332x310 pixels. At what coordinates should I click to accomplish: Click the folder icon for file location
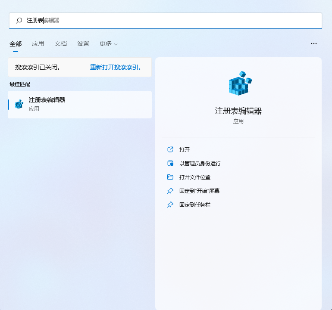(170, 177)
